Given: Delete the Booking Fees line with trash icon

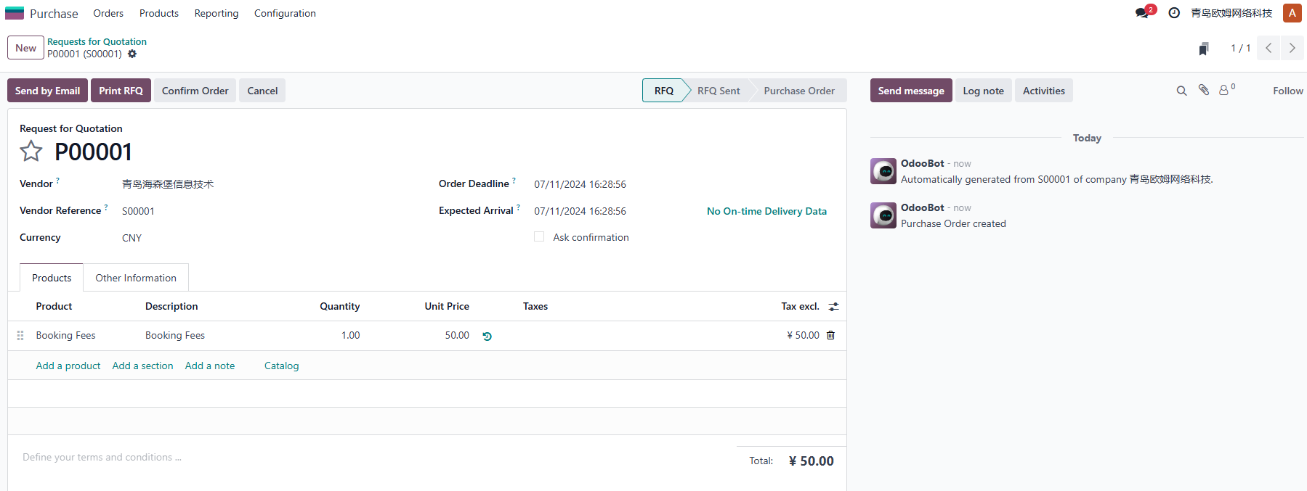Looking at the screenshot, I should click(831, 335).
